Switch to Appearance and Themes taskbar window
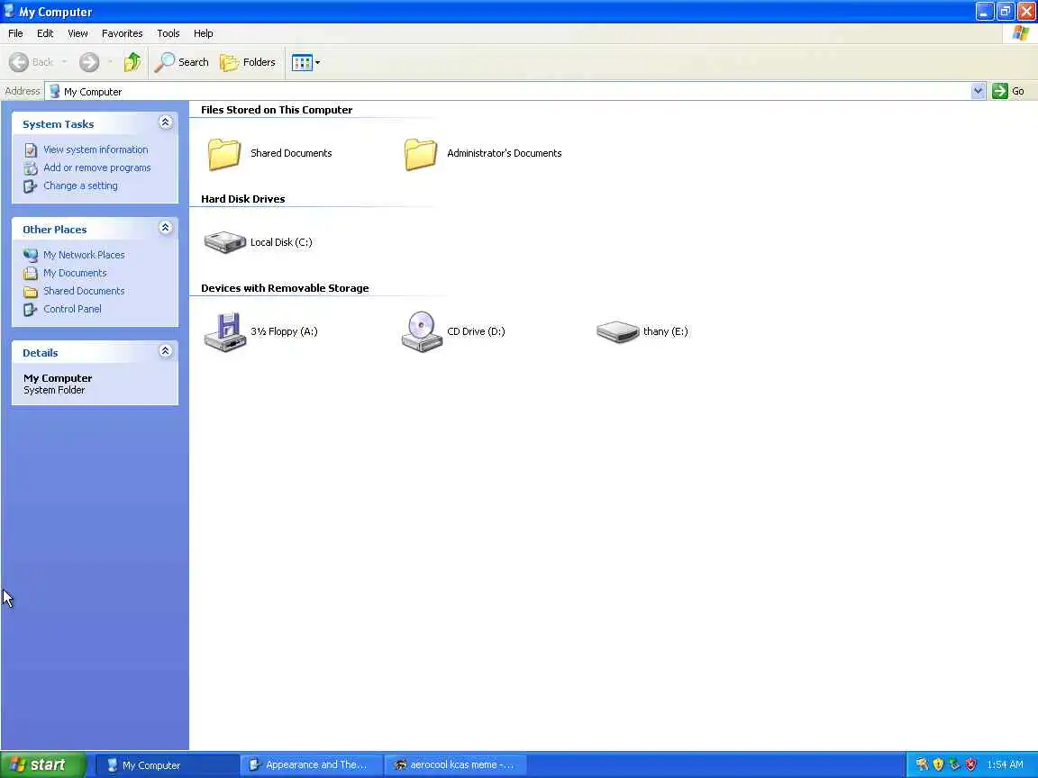This screenshot has height=778, width=1038. (x=311, y=764)
